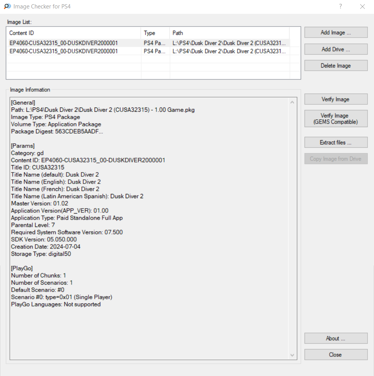Click the [Params] section header
Screen dimensions: 374x376
23,146
